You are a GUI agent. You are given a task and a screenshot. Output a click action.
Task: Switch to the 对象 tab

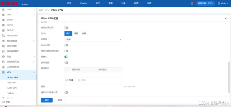click(123, 3)
